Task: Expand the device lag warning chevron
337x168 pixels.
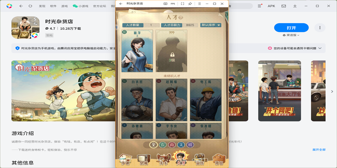Action: coord(320,48)
